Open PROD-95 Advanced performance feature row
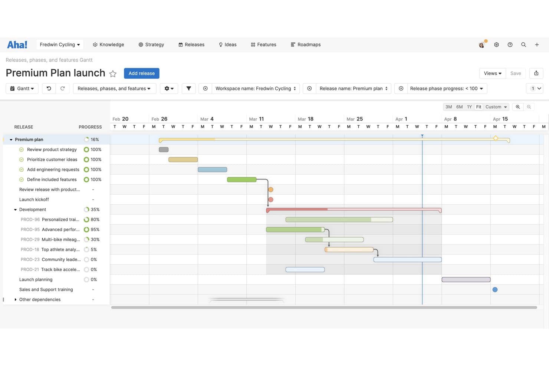The width and height of the screenshot is (549, 366). click(x=56, y=230)
